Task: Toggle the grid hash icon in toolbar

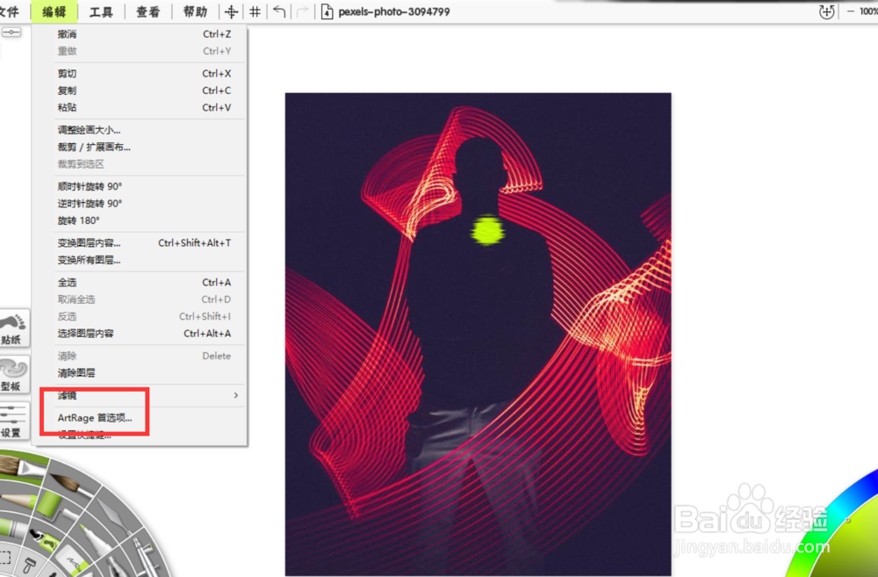Action: (x=255, y=11)
